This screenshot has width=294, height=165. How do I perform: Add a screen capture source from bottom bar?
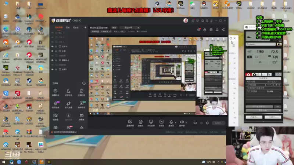130,123
